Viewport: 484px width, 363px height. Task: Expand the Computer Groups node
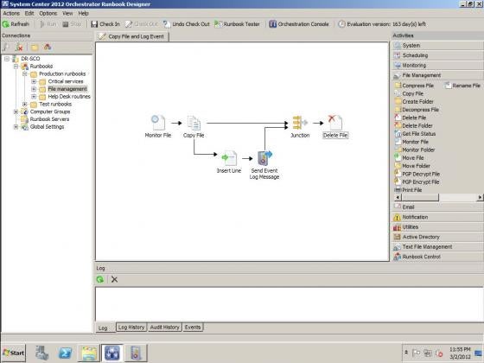tap(16, 111)
